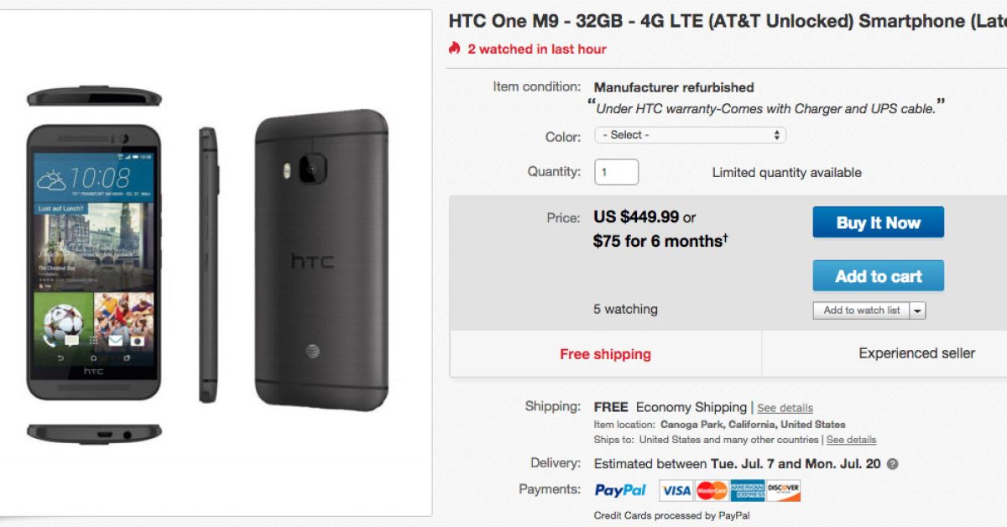Expand the Add to watch list arrow
Image resolution: width=1007 pixels, height=527 pixels.
click(918, 310)
